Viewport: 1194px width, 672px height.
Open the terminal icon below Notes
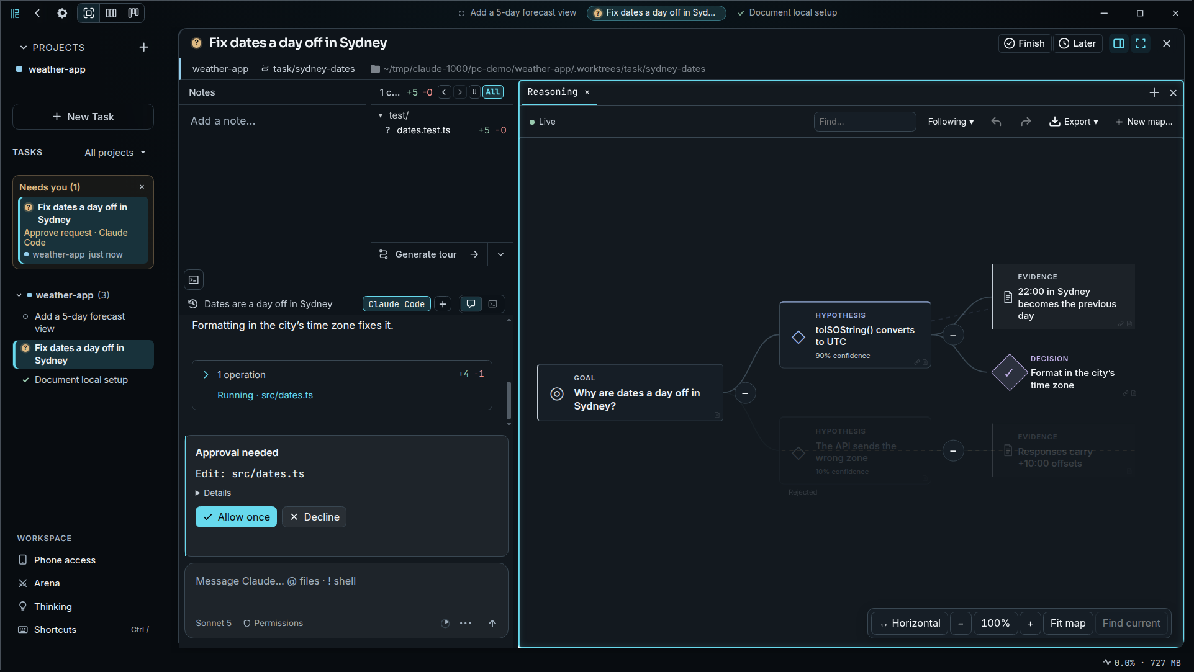194,280
